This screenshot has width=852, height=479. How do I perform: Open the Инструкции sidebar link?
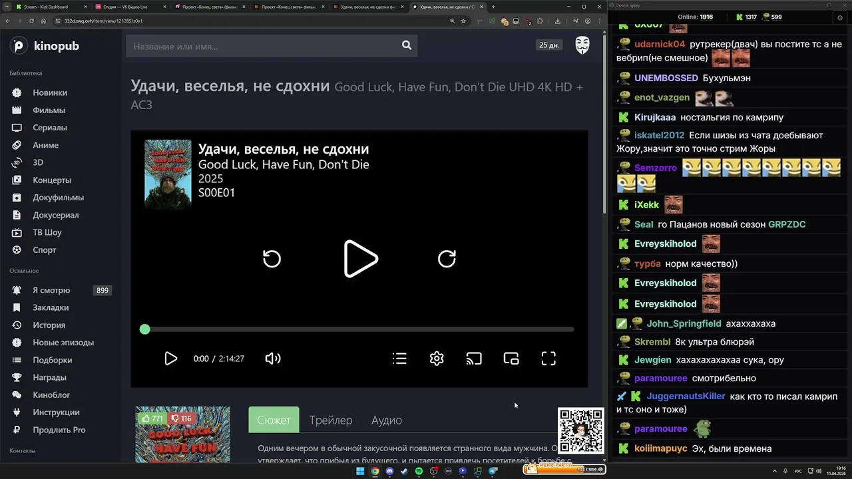click(56, 412)
